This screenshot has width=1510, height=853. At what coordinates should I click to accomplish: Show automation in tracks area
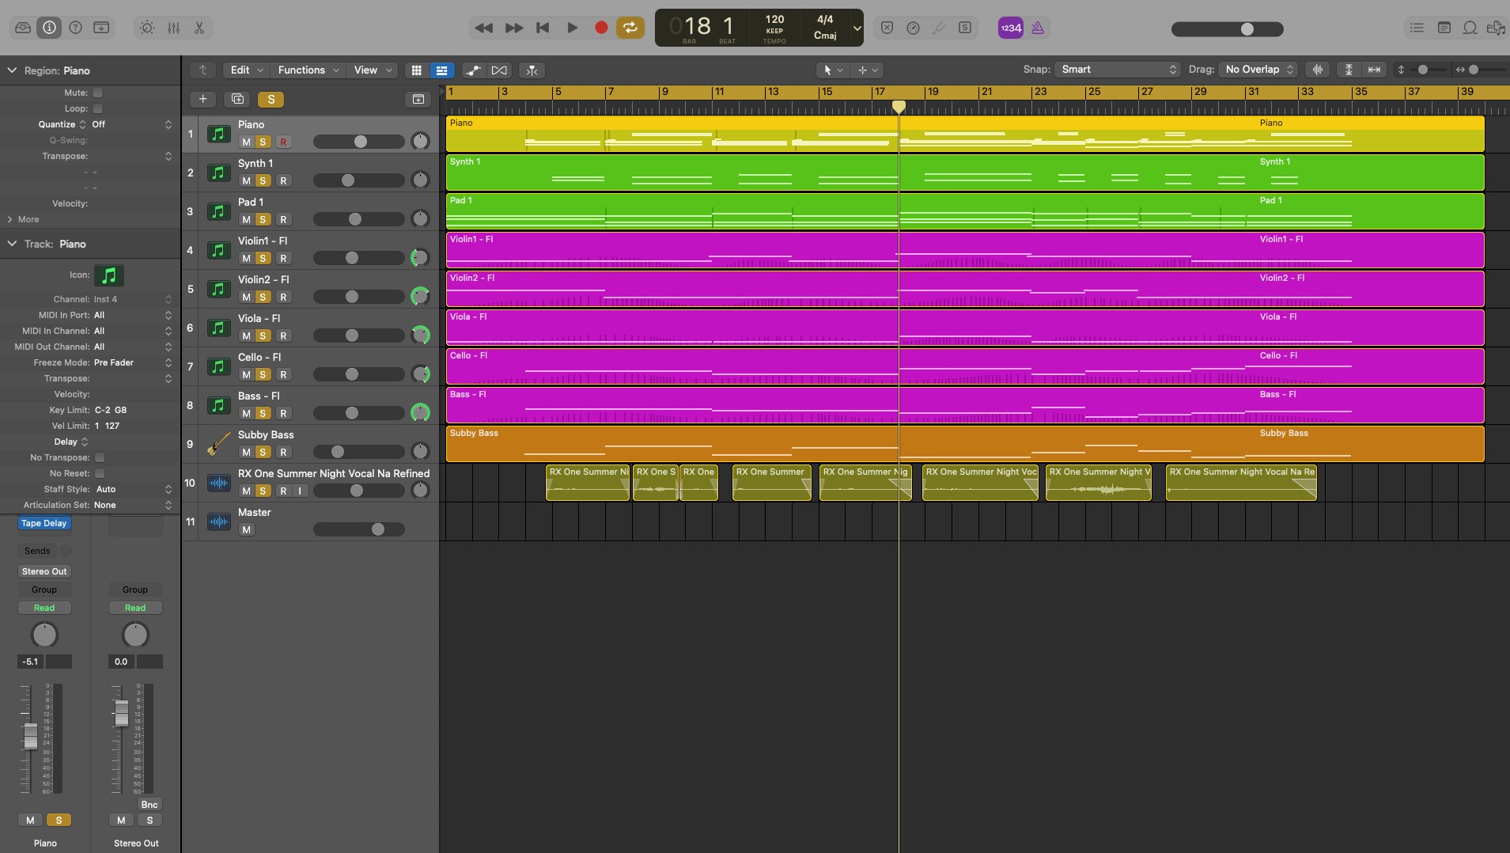point(473,70)
